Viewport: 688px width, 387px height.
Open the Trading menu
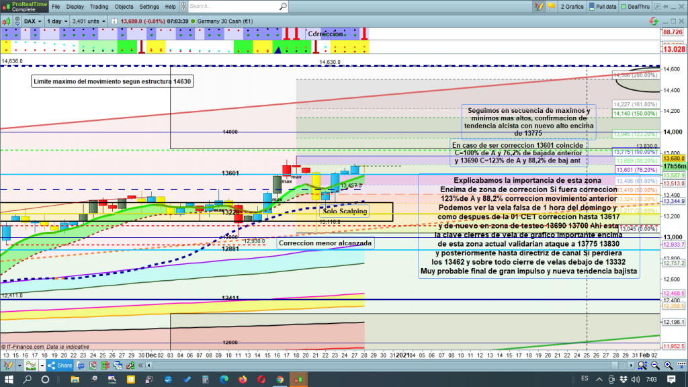[99, 7]
